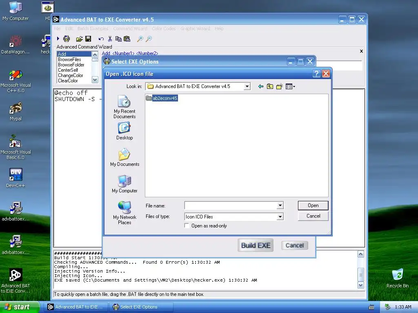Select the ab2econv45 folder
The image size is (418, 313).
162,98
